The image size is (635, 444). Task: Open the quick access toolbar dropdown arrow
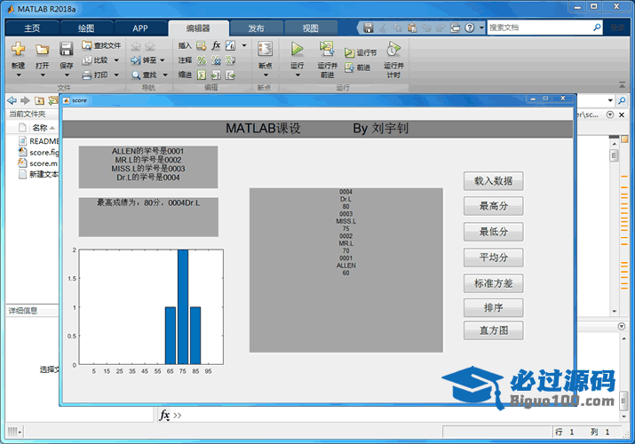click(x=481, y=28)
